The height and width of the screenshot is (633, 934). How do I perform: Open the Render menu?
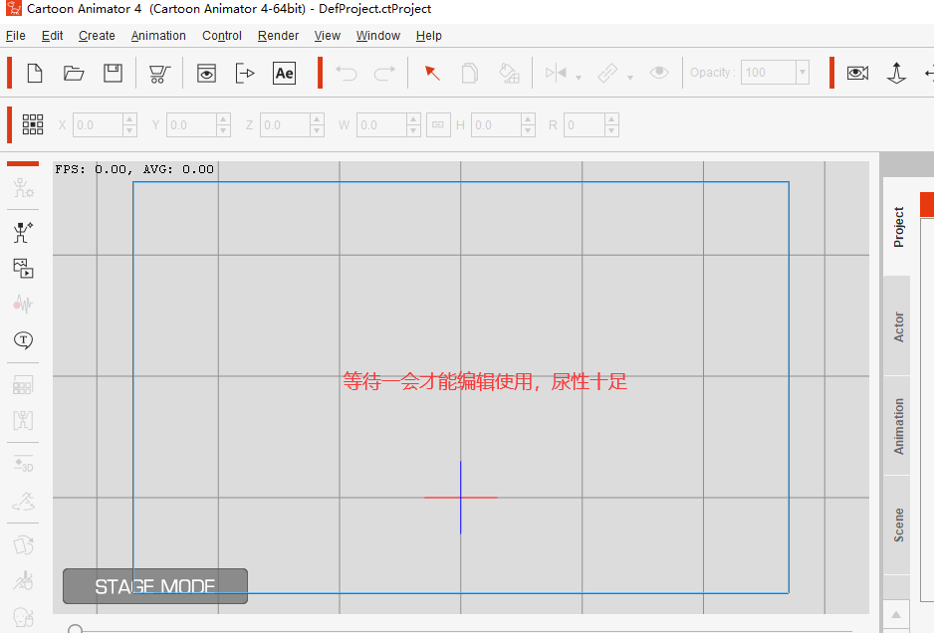coord(278,36)
